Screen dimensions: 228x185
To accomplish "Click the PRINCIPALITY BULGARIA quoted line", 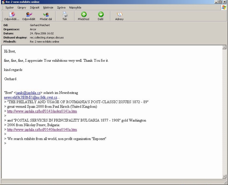I will pos(75,120).
